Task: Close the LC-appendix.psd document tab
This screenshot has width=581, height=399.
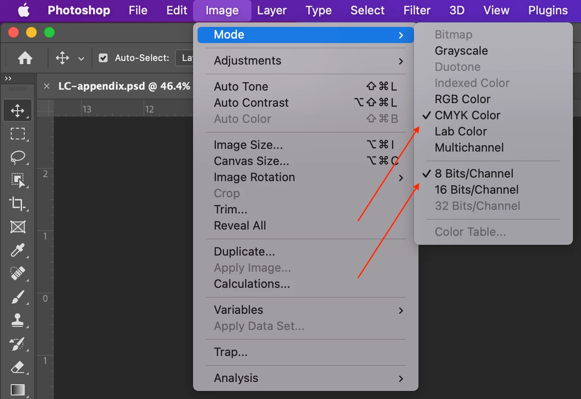Action: click(47, 86)
